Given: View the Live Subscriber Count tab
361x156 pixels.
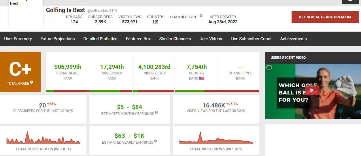Looking at the screenshot, I should coord(251,39).
